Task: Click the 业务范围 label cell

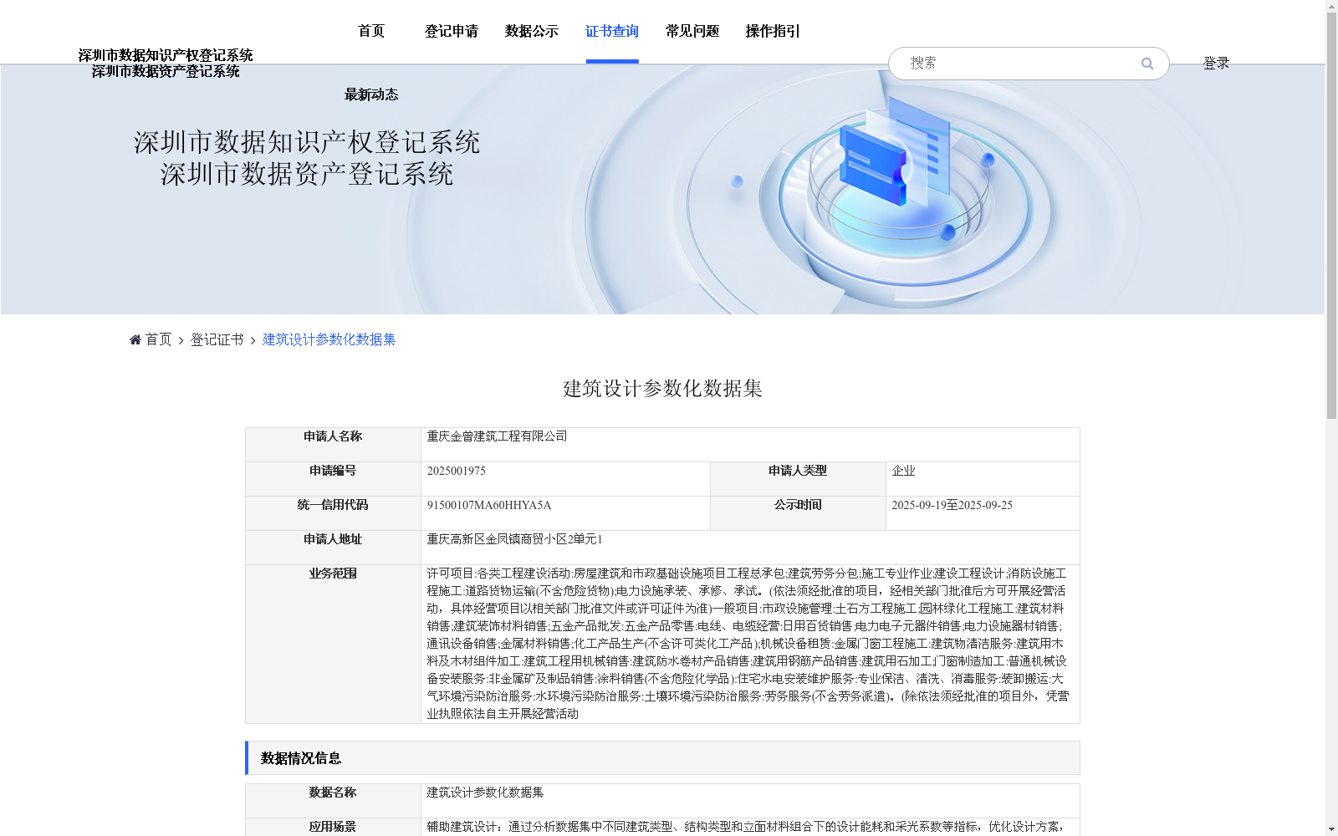Action: 333,644
